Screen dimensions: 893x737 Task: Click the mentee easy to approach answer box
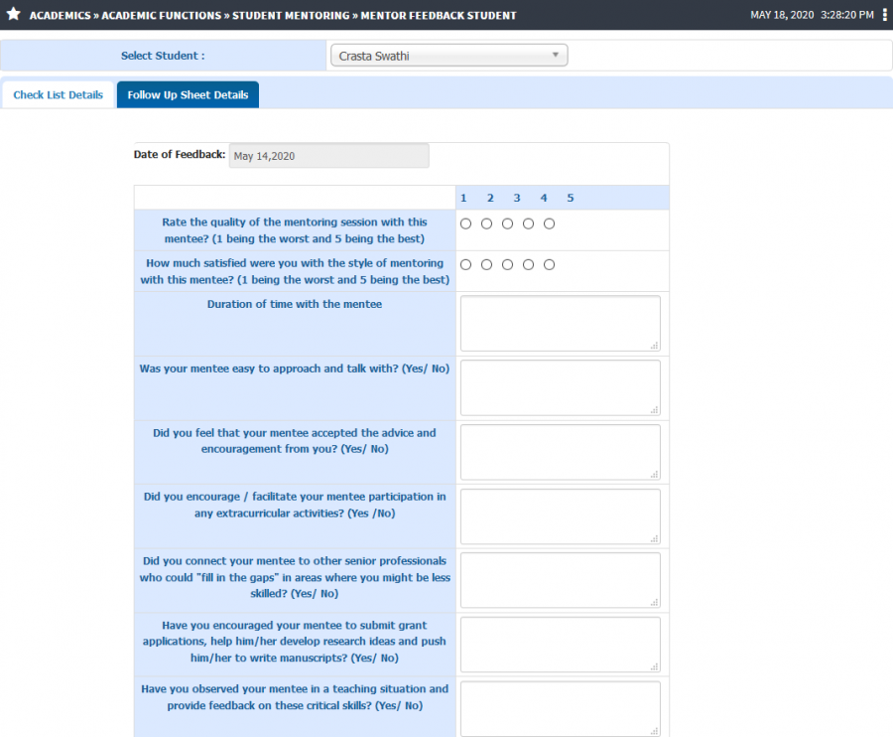(x=561, y=387)
